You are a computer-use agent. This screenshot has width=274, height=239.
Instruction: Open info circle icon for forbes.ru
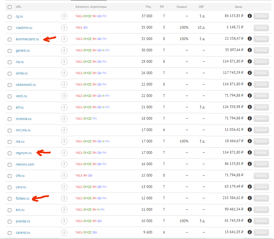tap(64, 198)
